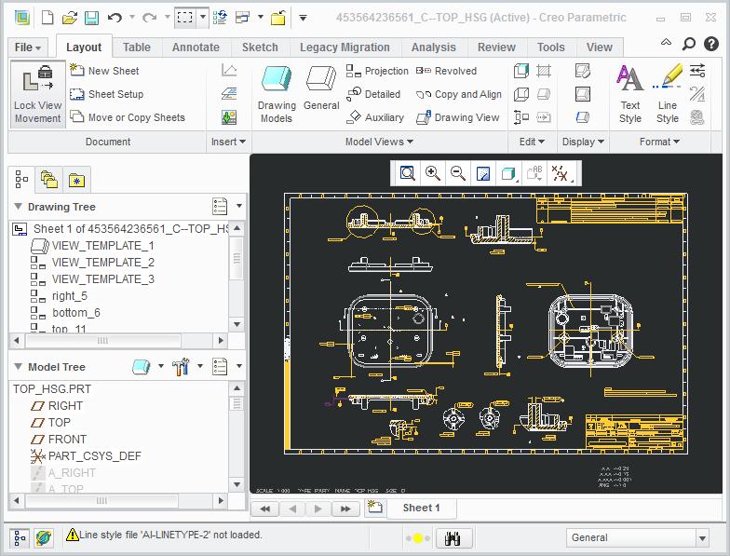Switch to the Table tab
This screenshot has width=730, height=556.
136,47
